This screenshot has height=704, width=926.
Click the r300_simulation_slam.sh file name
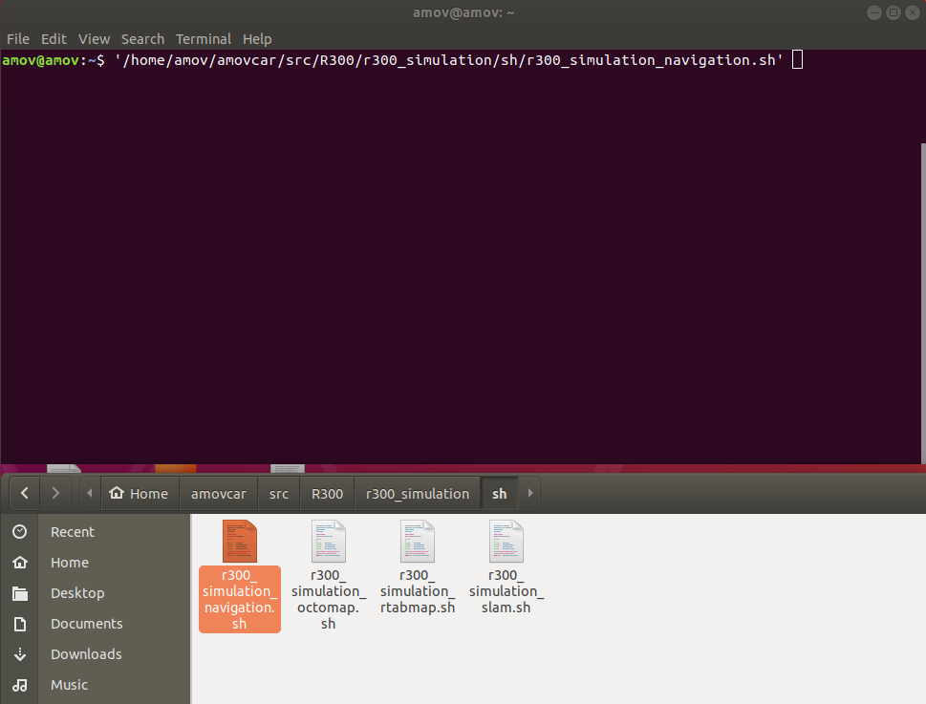[x=506, y=591]
